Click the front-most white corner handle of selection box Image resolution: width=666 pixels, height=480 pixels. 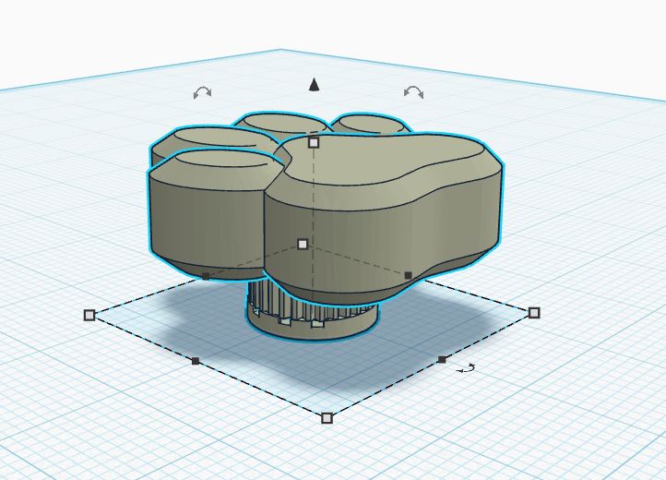(x=327, y=418)
